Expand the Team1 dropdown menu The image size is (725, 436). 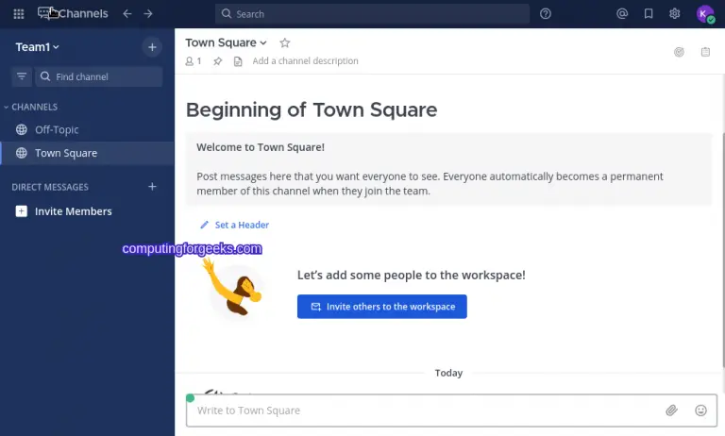[38, 47]
